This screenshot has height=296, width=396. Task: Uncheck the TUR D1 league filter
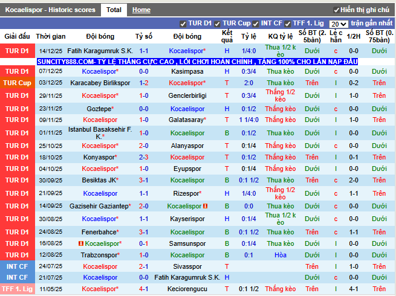click(x=183, y=24)
